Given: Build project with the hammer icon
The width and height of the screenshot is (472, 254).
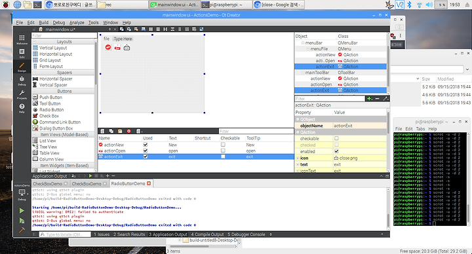Looking at the screenshot, I should (x=22, y=230).
